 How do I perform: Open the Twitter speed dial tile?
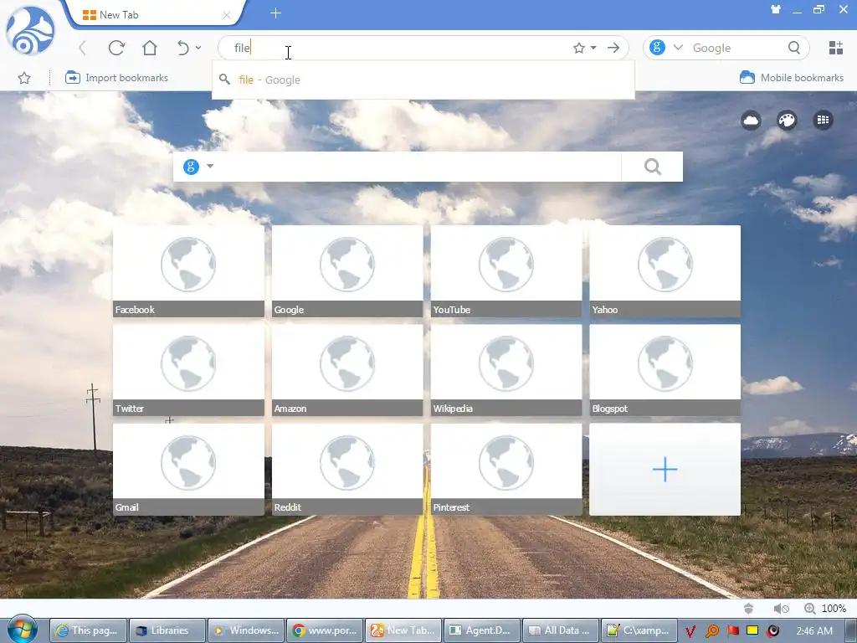(x=188, y=370)
